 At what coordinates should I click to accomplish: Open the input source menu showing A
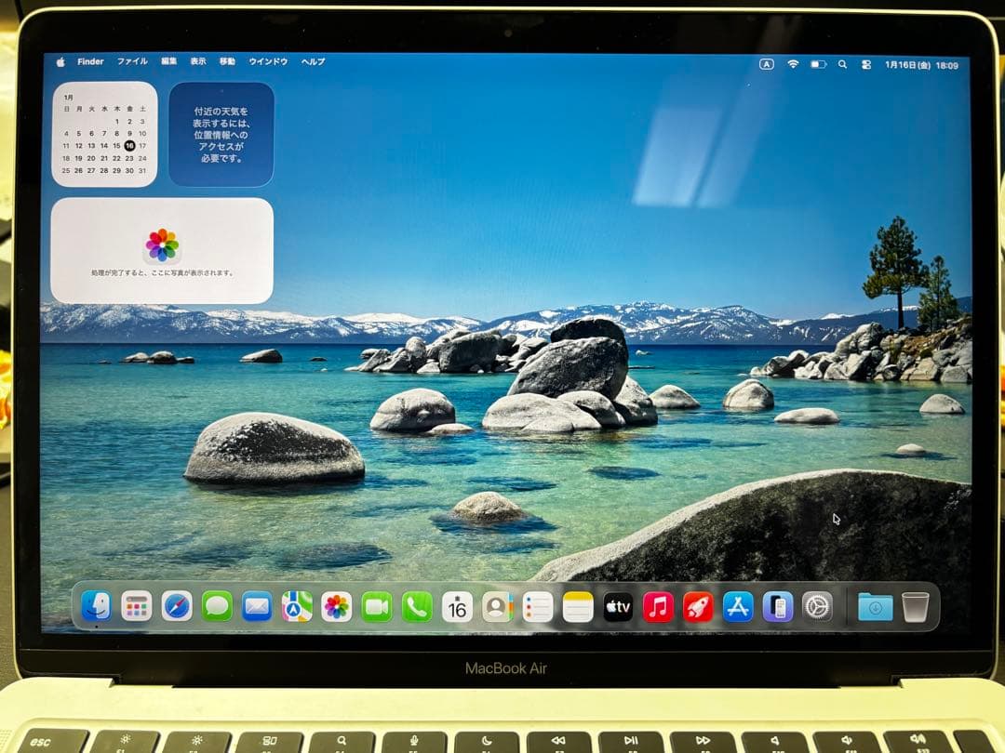[x=767, y=61]
